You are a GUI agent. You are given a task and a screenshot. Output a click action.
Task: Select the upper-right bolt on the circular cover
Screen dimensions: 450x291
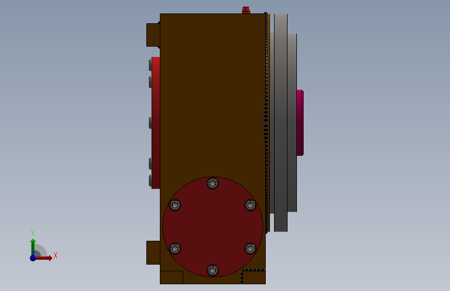250,205
